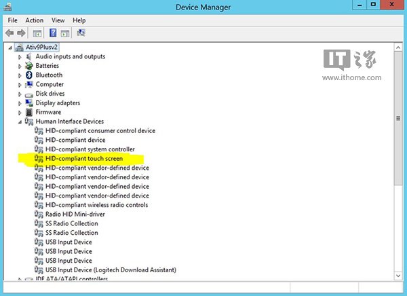Expand the Firmware category
Screen dimensions: 407x296
point(20,113)
